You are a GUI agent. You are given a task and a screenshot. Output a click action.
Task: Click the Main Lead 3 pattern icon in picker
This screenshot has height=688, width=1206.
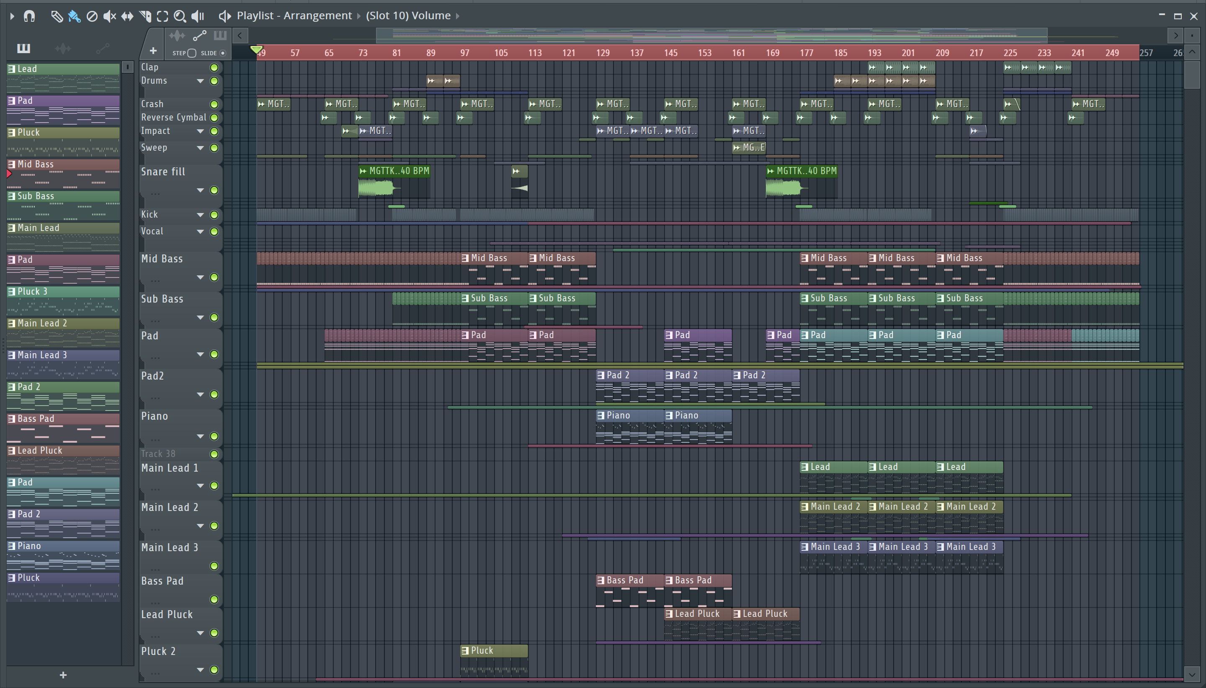click(x=11, y=355)
